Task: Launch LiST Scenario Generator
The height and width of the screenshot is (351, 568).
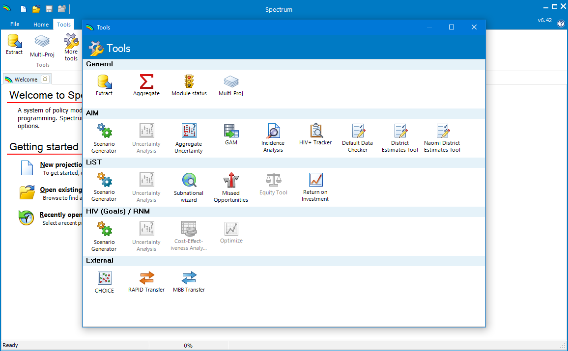Action: tap(104, 187)
